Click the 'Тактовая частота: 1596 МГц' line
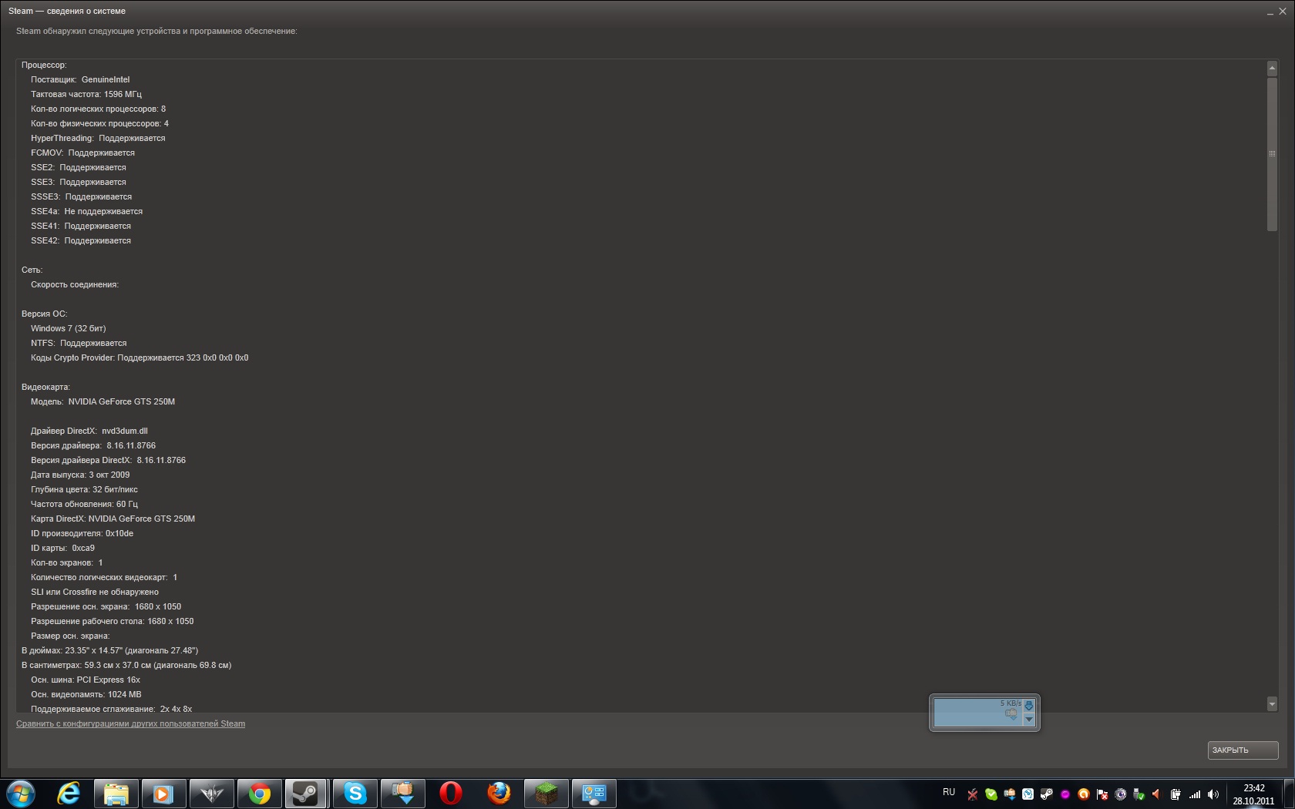Viewport: 1295px width, 809px height. click(86, 94)
